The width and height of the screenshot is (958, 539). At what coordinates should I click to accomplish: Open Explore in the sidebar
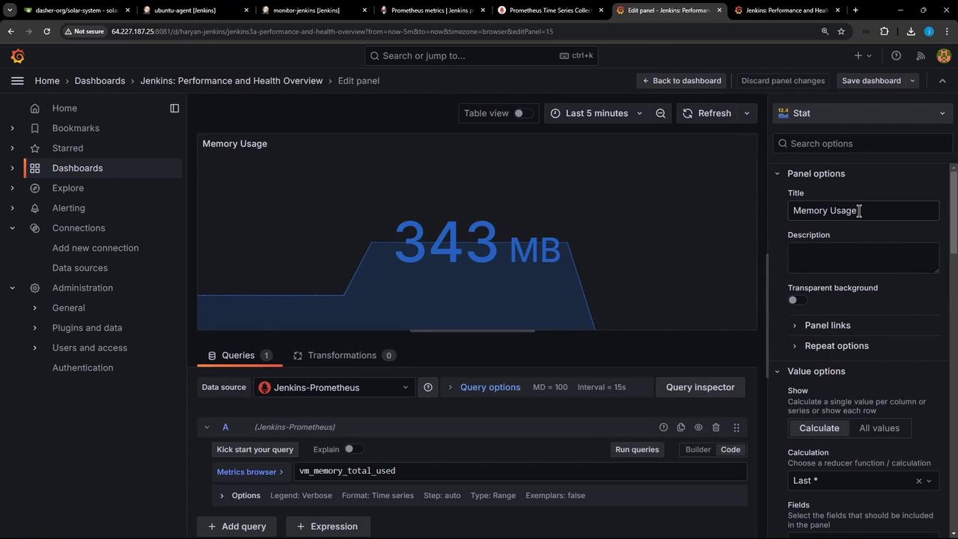[x=68, y=188]
